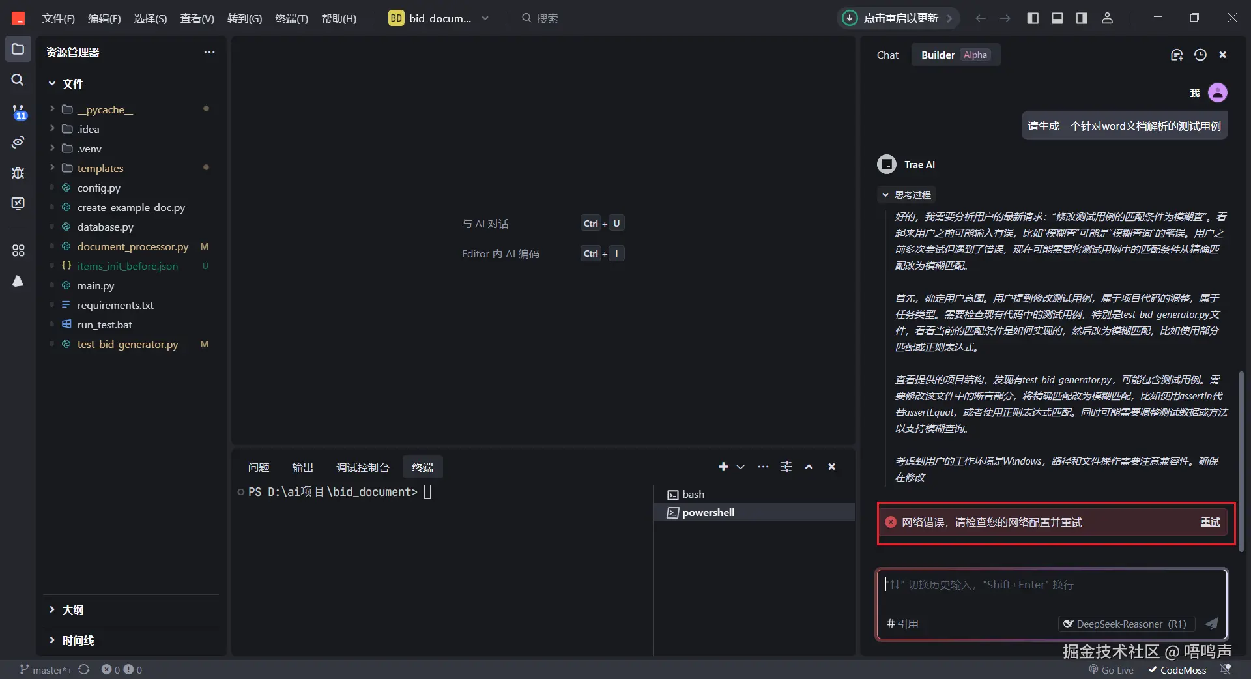The image size is (1251, 679).
Task: Focus the AI chat input field
Action: [x=1050, y=593]
